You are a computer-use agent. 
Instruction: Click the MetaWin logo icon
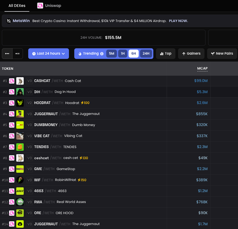(9, 21)
